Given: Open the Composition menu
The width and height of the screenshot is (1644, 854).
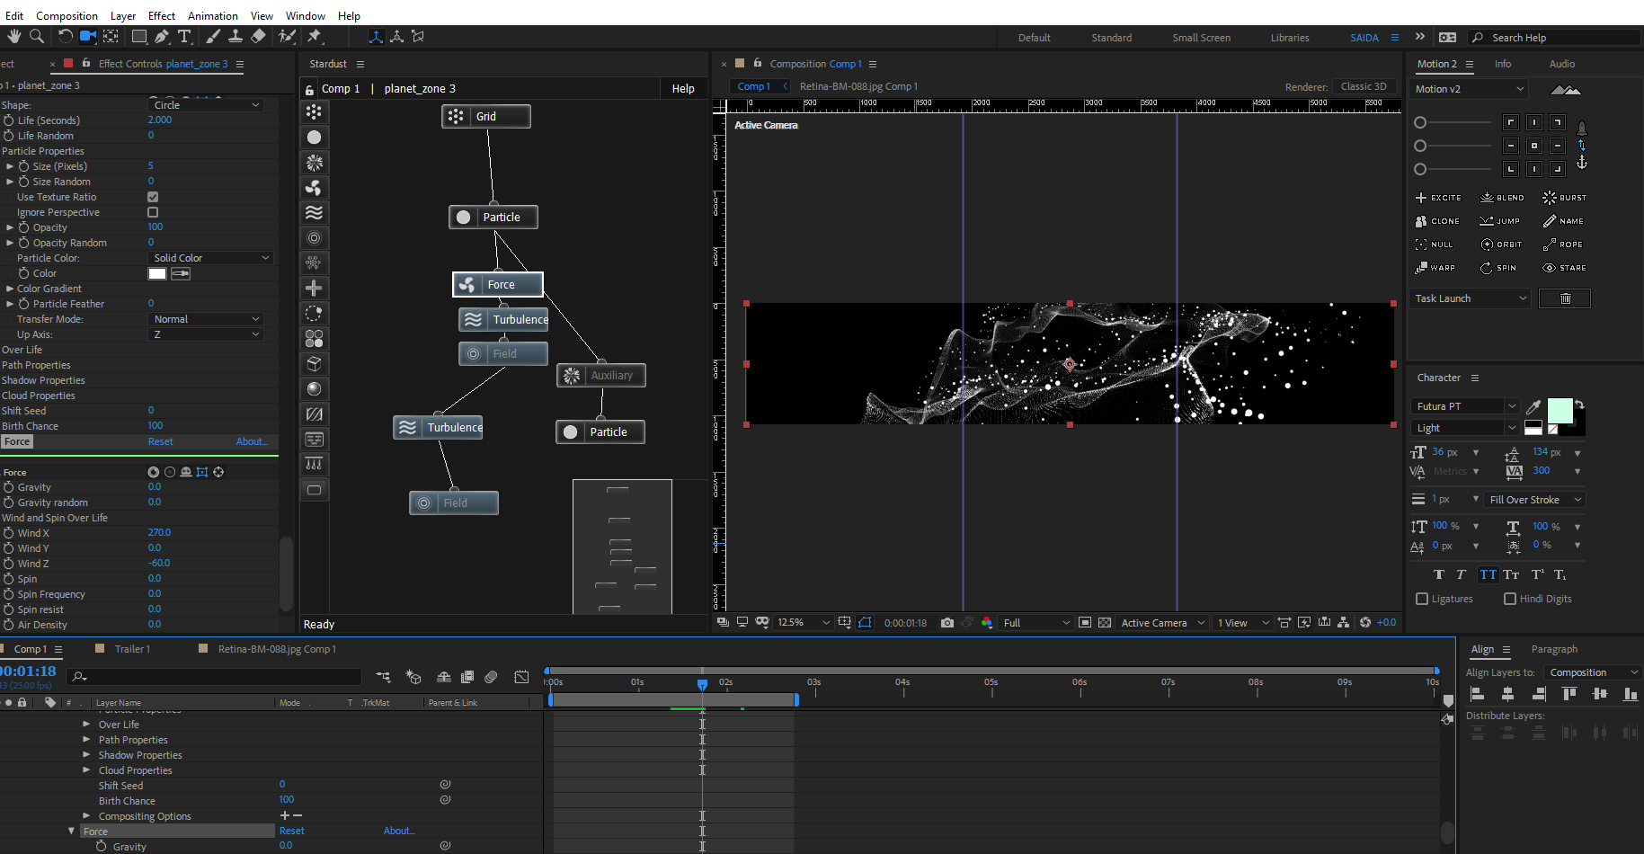Looking at the screenshot, I should (x=67, y=15).
